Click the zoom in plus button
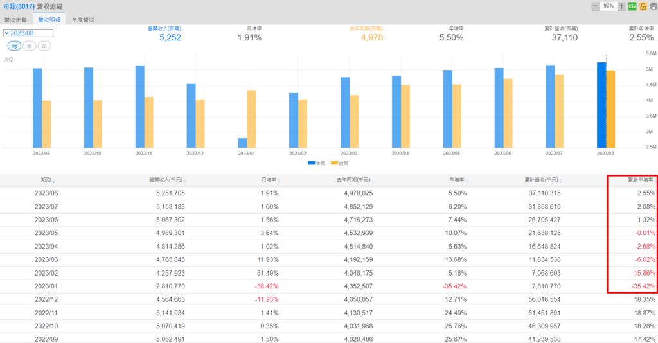 click(621, 6)
